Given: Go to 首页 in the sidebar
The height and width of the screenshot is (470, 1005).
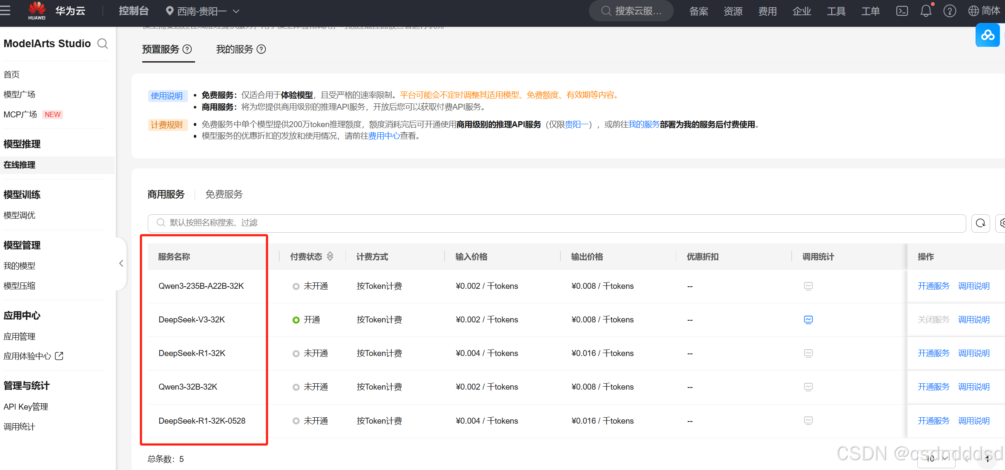Looking at the screenshot, I should [x=12, y=75].
